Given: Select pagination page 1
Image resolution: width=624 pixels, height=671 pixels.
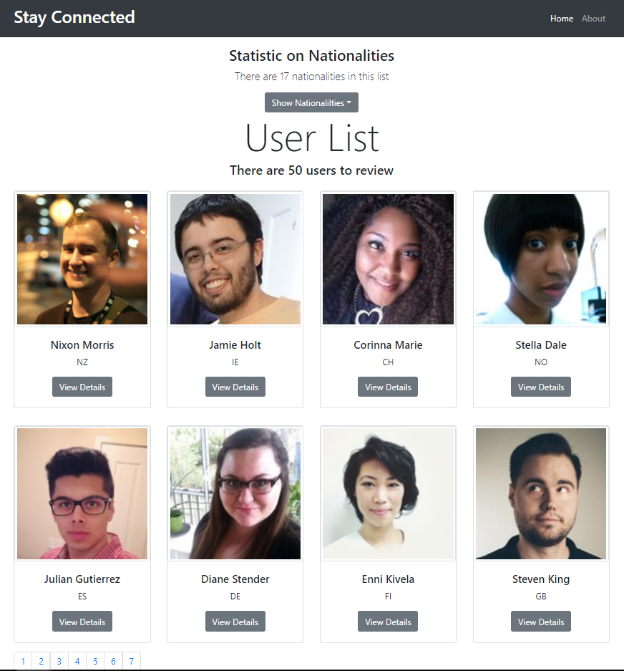Looking at the screenshot, I should pyautogui.click(x=23, y=661).
